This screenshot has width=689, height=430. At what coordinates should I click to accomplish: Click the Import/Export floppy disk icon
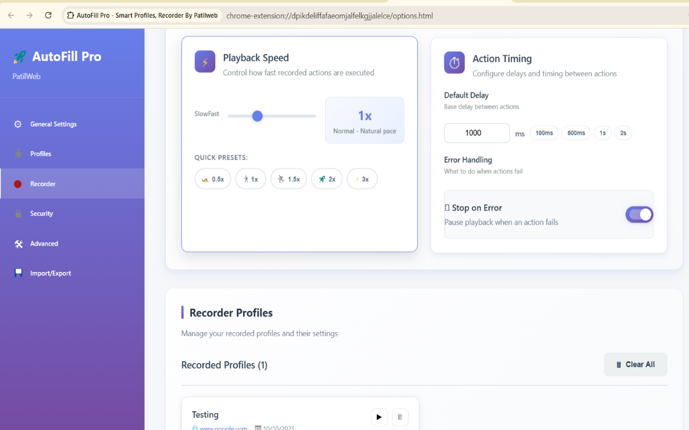click(x=18, y=273)
